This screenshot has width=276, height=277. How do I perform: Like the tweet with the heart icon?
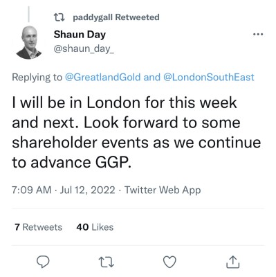(x=169, y=262)
